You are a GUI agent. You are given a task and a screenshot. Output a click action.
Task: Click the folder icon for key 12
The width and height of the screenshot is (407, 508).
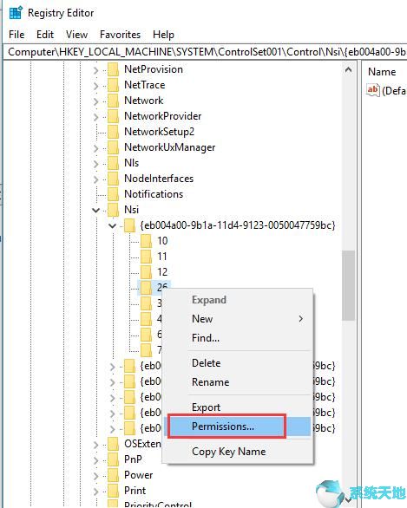point(147,272)
